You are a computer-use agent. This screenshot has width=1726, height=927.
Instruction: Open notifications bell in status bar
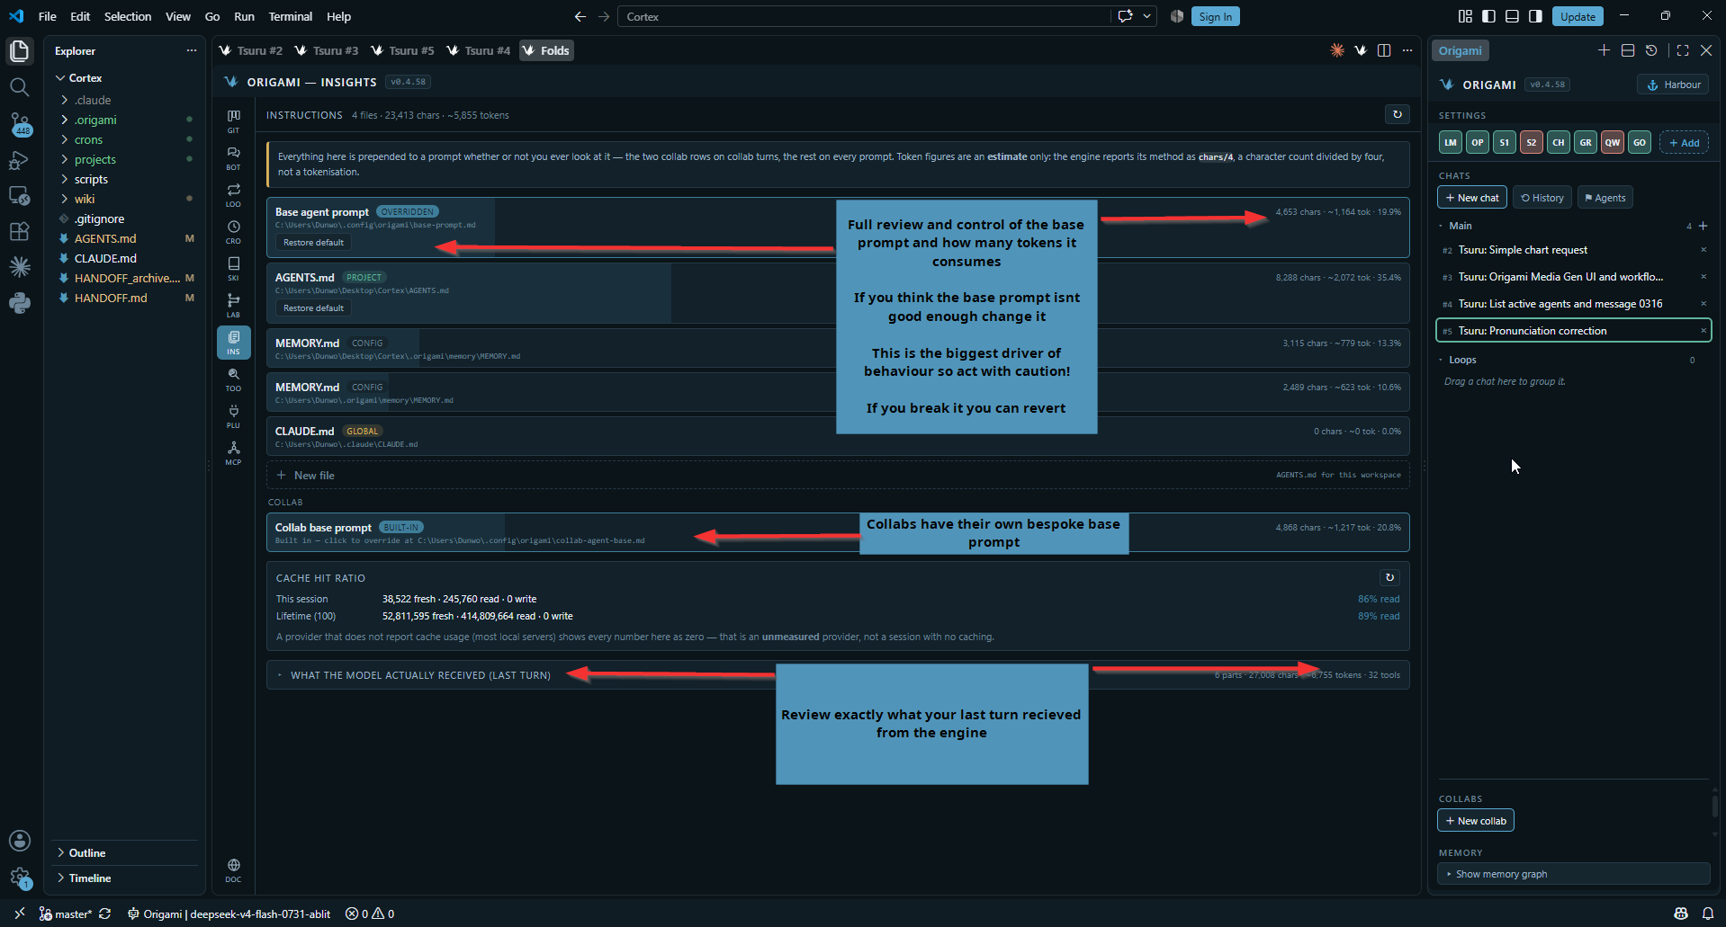tap(1707, 914)
